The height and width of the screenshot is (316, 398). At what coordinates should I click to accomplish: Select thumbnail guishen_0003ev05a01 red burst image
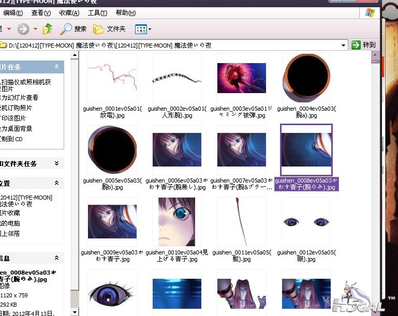click(242, 78)
